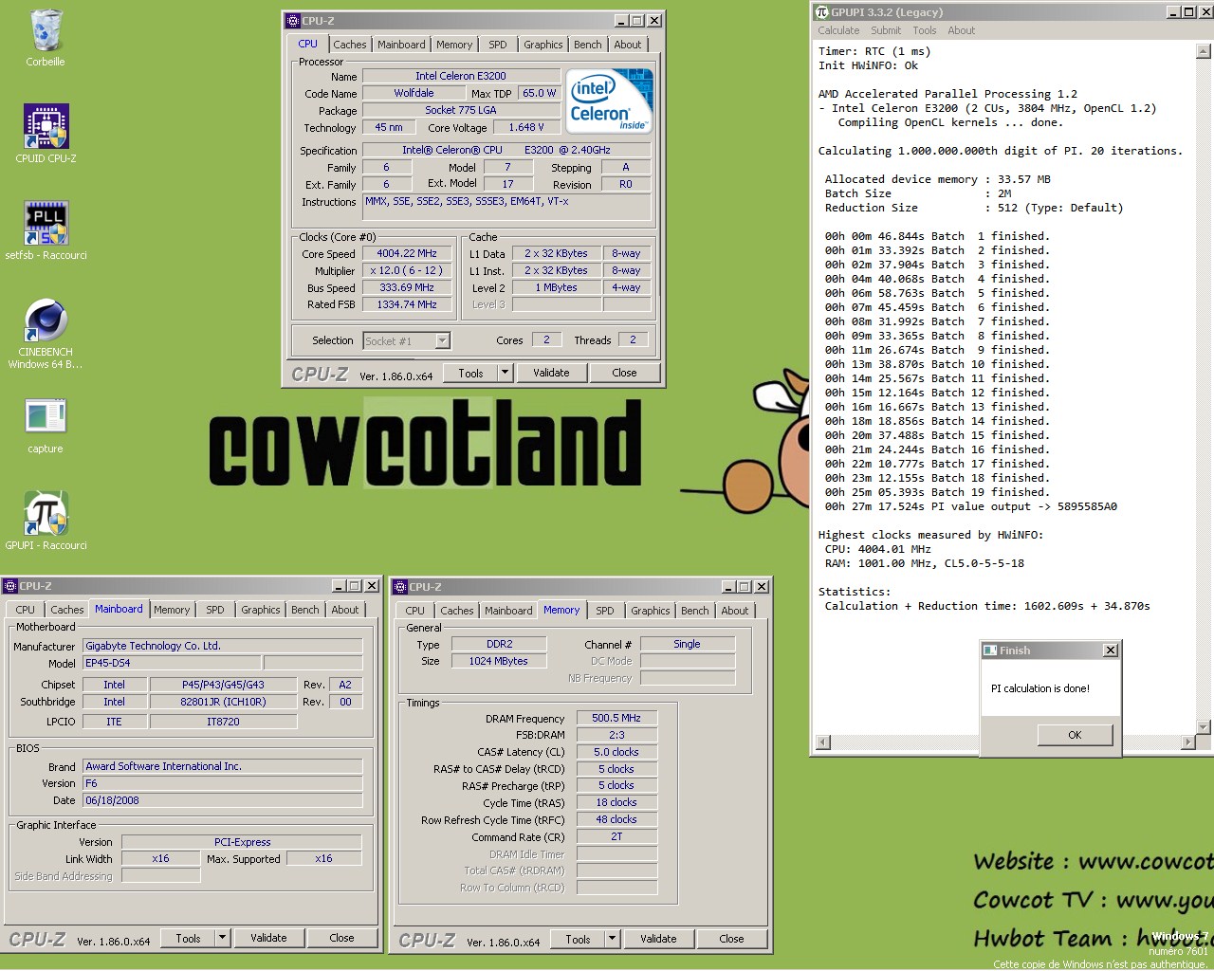
Task: Expand Tools arrow in Mainboard CPU-Z window
Action: 222,938
